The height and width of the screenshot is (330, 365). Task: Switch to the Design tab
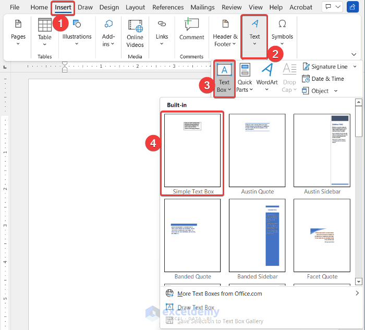[109, 7]
